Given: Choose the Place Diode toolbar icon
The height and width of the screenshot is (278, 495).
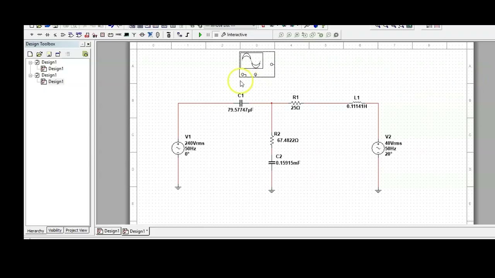Looking at the screenshot, I should coord(47,35).
